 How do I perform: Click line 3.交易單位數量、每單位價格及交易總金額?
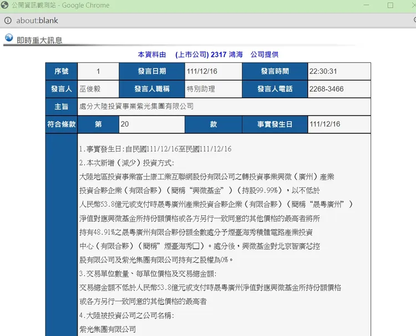(148, 274)
